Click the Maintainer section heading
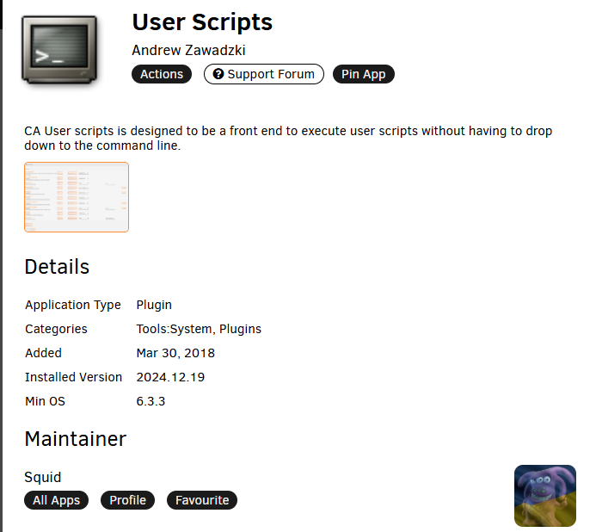The width and height of the screenshot is (596, 532). pos(76,439)
